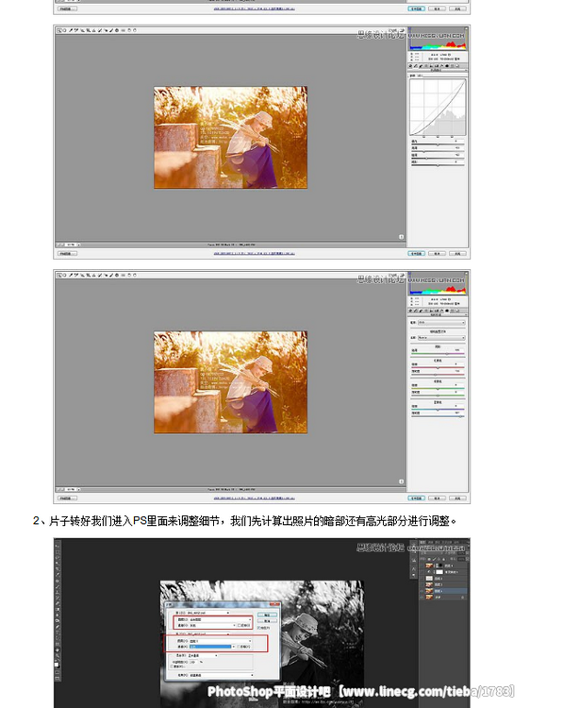Open highlighted Source 2 Channel dropdown
The image size is (563, 708).
point(212,647)
